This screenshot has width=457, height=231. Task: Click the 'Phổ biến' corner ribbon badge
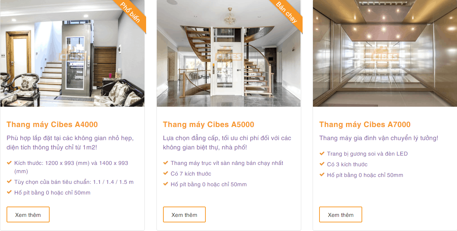(x=131, y=13)
